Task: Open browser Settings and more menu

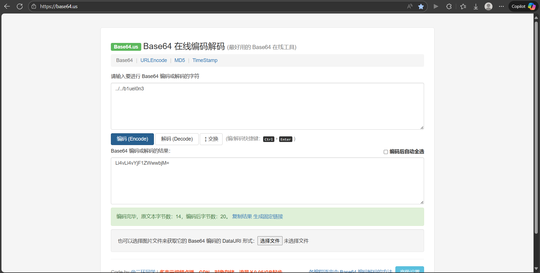Action: (501, 6)
